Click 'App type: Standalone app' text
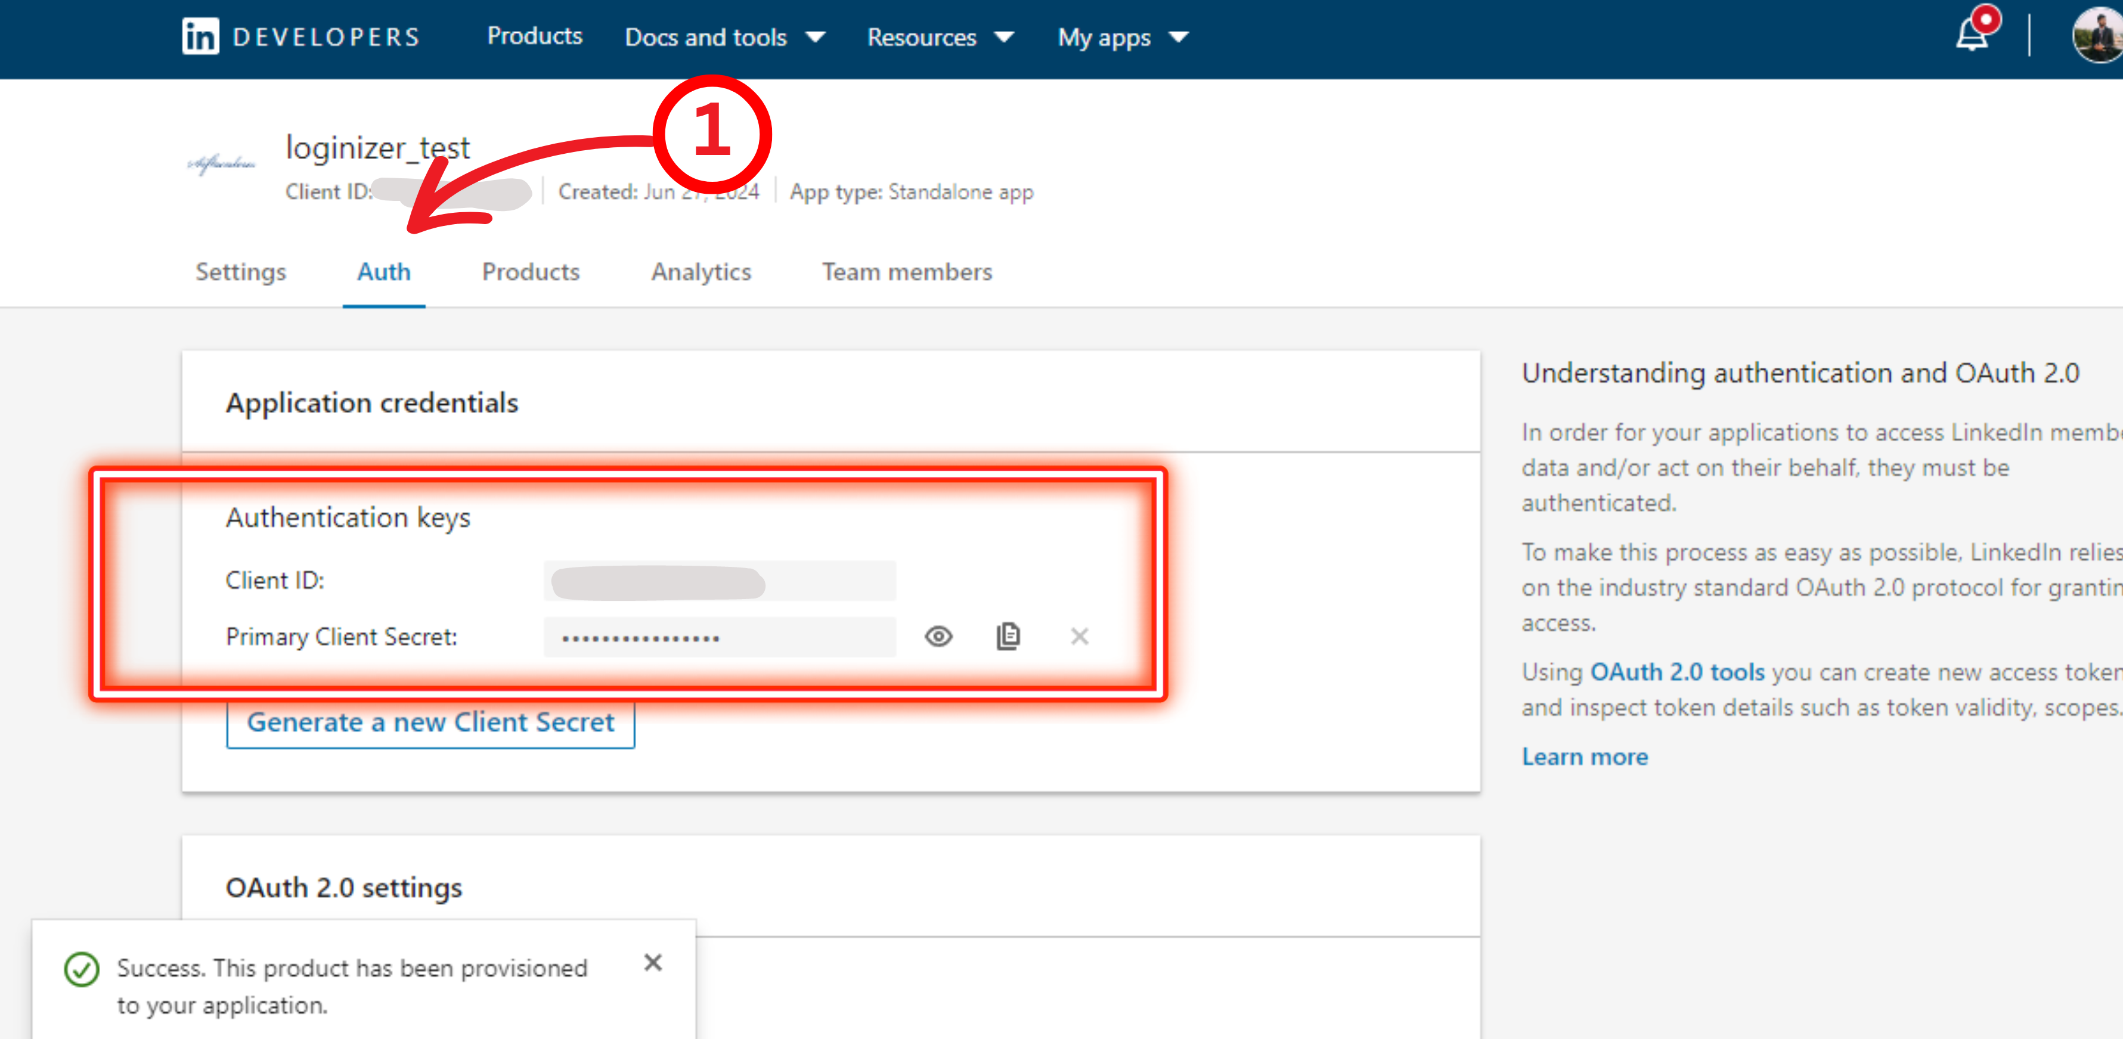 (x=912, y=191)
